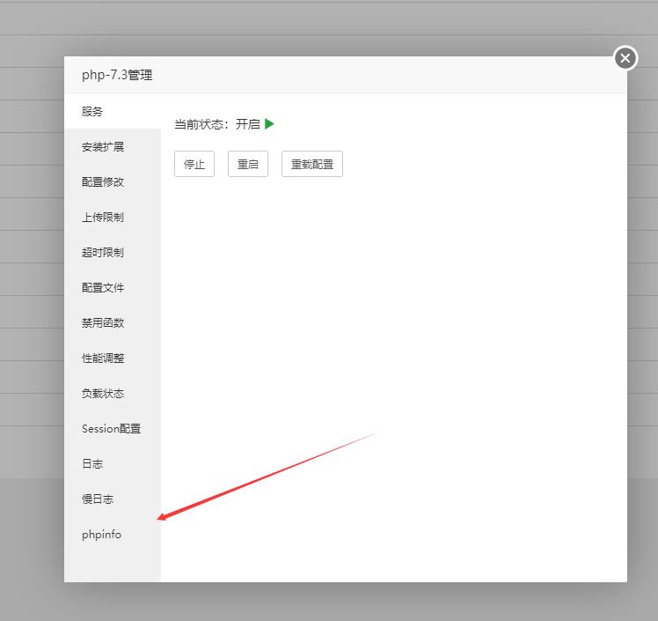The image size is (658, 621).
Task: Click the php-7.3管理 dialog title
Action: tap(117, 75)
